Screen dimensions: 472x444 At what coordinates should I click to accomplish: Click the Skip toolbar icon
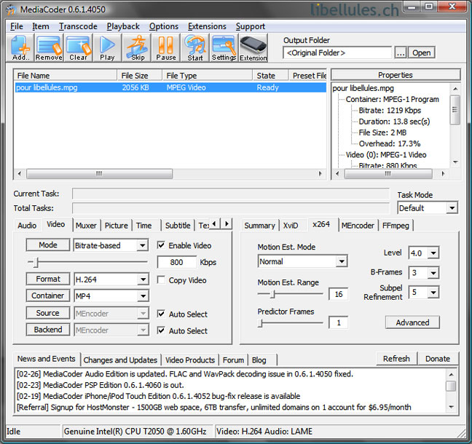coord(137,48)
